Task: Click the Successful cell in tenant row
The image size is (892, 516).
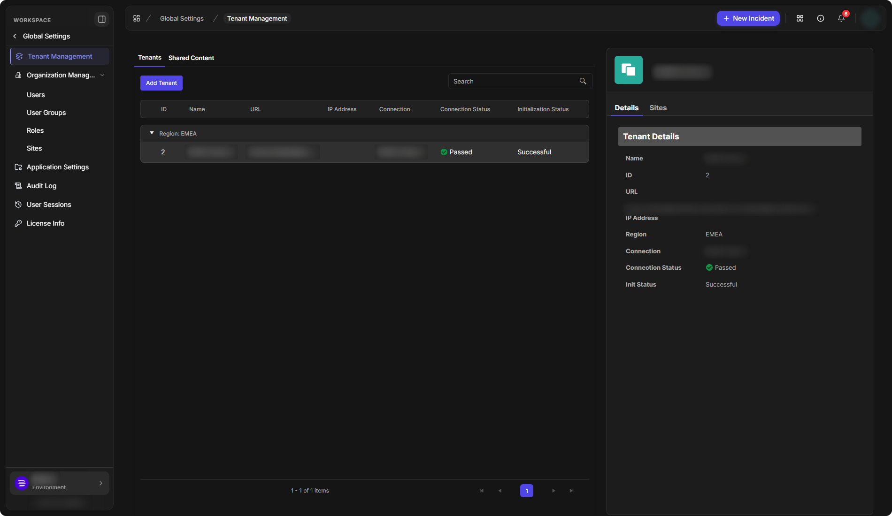Action: click(534, 152)
